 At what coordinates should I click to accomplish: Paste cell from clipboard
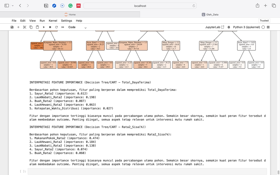pos(37,27)
